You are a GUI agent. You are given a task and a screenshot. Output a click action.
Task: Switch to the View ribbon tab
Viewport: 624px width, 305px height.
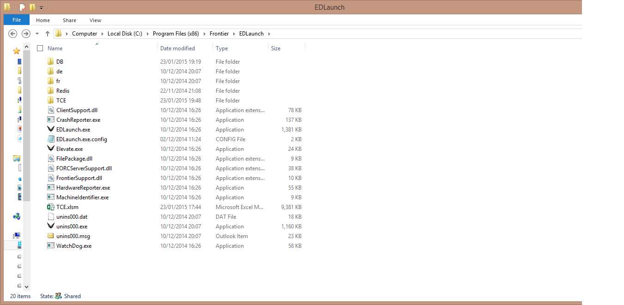(x=96, y=20)
